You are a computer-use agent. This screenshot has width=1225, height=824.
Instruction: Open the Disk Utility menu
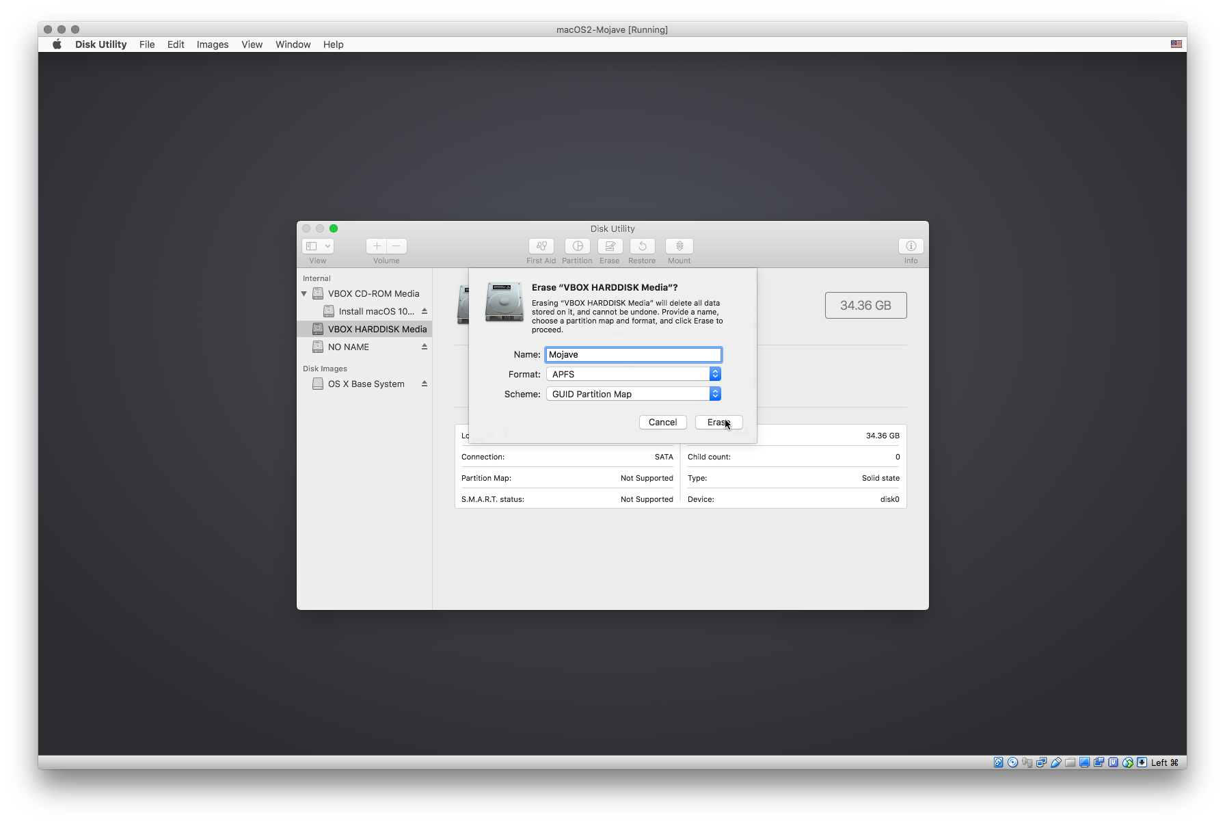pos(100,44)
